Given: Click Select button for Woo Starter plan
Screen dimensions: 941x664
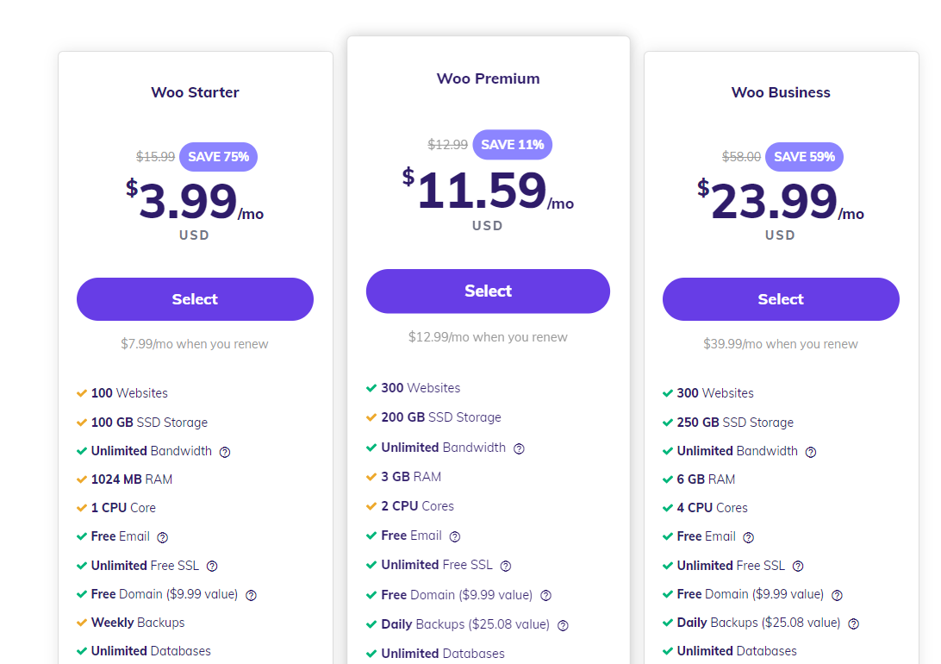Looking at the screenshot, I should (195, 299).
